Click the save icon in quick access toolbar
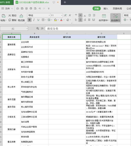Image resolution: width=131 pixels, height=146 pixels. pos(22,9)
